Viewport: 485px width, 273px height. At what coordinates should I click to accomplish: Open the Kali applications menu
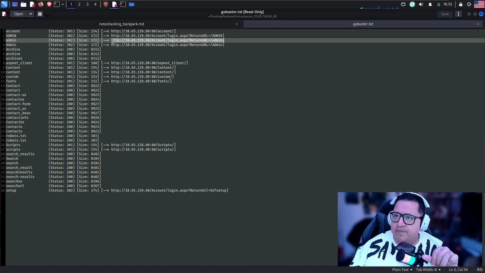pyautogui.click(x=4, y=4)
